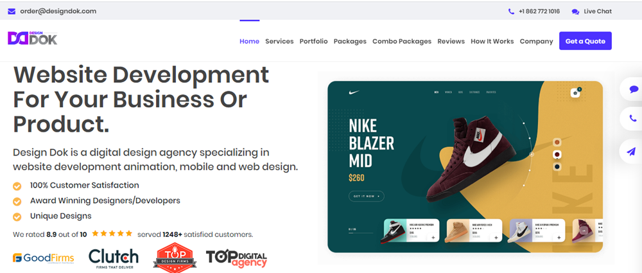Click the floating phone call button
The height and width of the screenshot is (273, 642).
(x=633, y=119)
